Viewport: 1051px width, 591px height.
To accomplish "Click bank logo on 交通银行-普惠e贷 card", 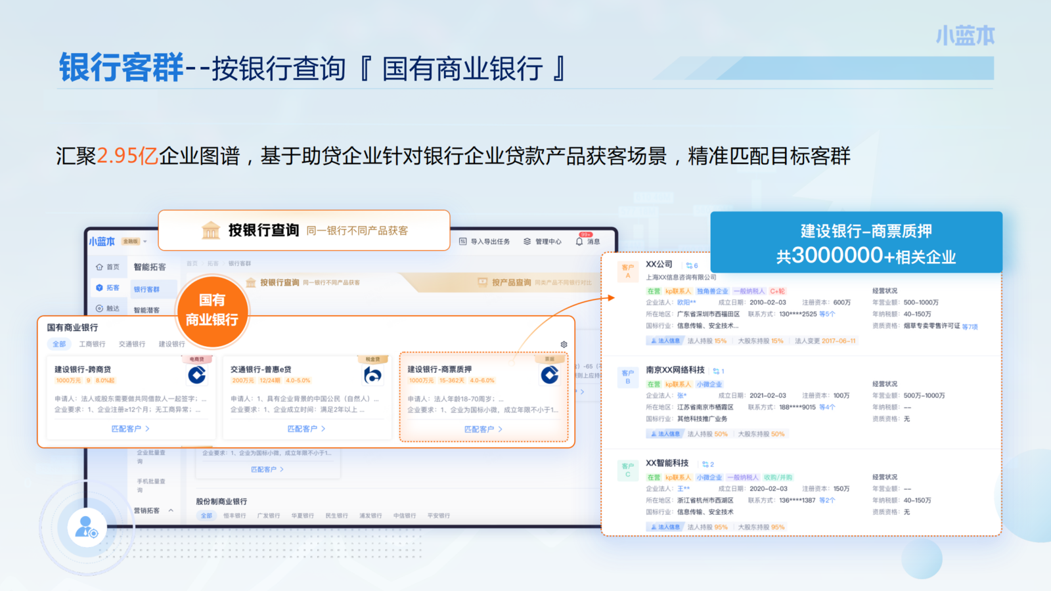I will coord(373,374).
